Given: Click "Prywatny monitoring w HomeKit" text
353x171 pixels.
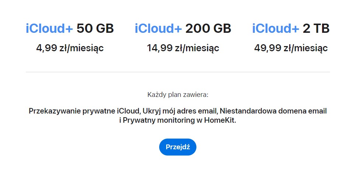Looking at the screenshot, I should tap(179, 121).
